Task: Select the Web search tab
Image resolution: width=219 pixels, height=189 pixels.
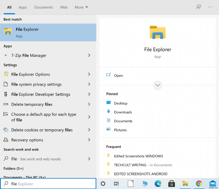Action: [64, 7]
